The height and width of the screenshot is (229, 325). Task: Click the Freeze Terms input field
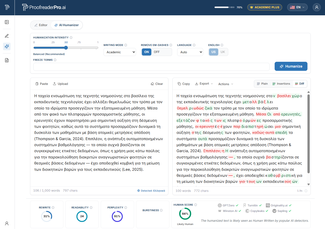coord(151,67)
